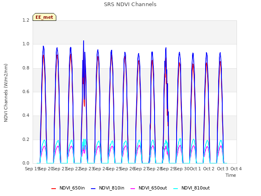Click the Oct 2 x-axis tick label
Image resolution: width=261 pixels, height=196 pixels.
pyautogui.click(x=209, y=169)
